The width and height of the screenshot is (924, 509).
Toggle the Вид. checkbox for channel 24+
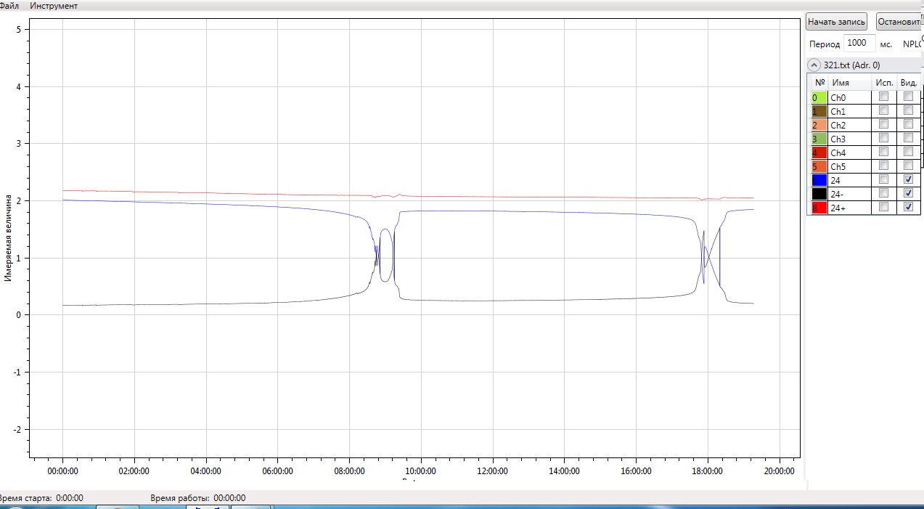908,208
